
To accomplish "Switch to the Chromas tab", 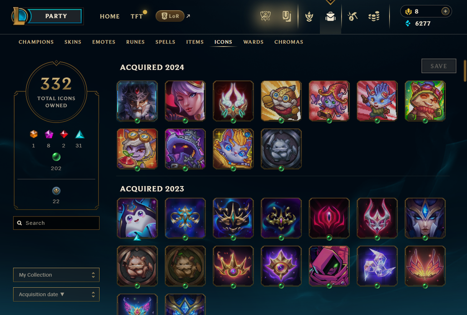I will tap(288, 42).
